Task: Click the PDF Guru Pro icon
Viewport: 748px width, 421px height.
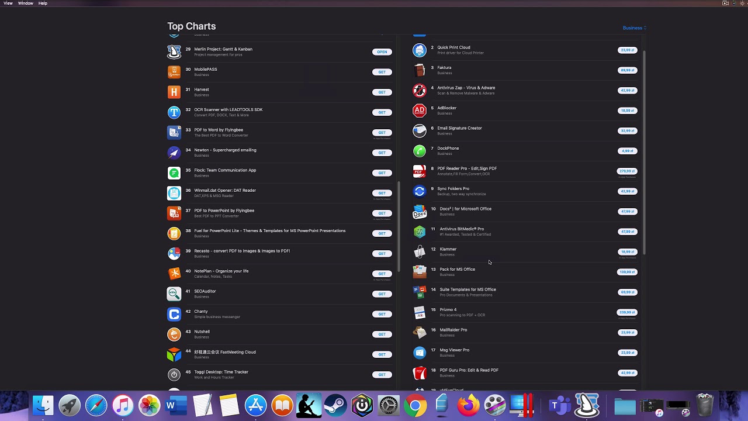Action: pos(420,372)
